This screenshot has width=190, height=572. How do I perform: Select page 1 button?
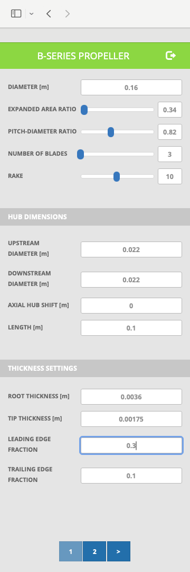coord(71,551)
